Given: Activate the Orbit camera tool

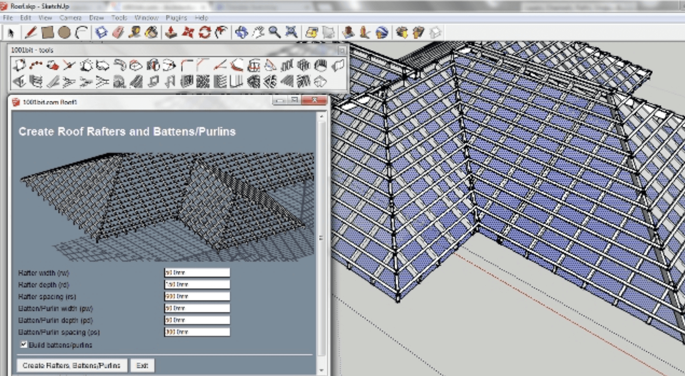Looking at the screenshot, I should (241, 32).
